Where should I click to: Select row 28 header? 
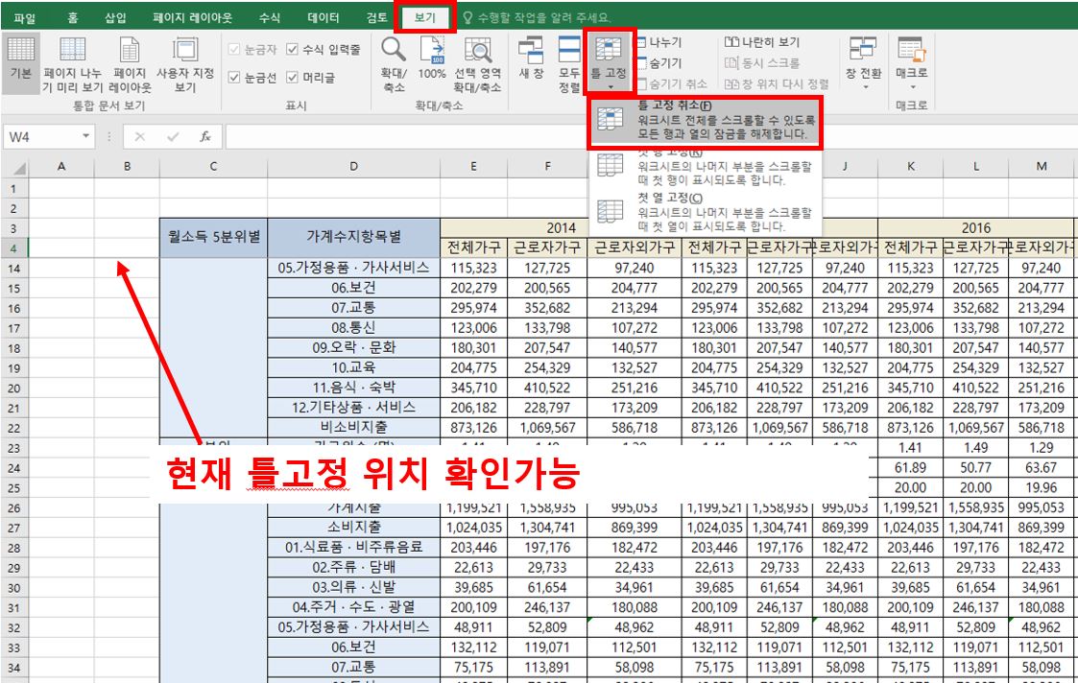click(x=14, y=549)
